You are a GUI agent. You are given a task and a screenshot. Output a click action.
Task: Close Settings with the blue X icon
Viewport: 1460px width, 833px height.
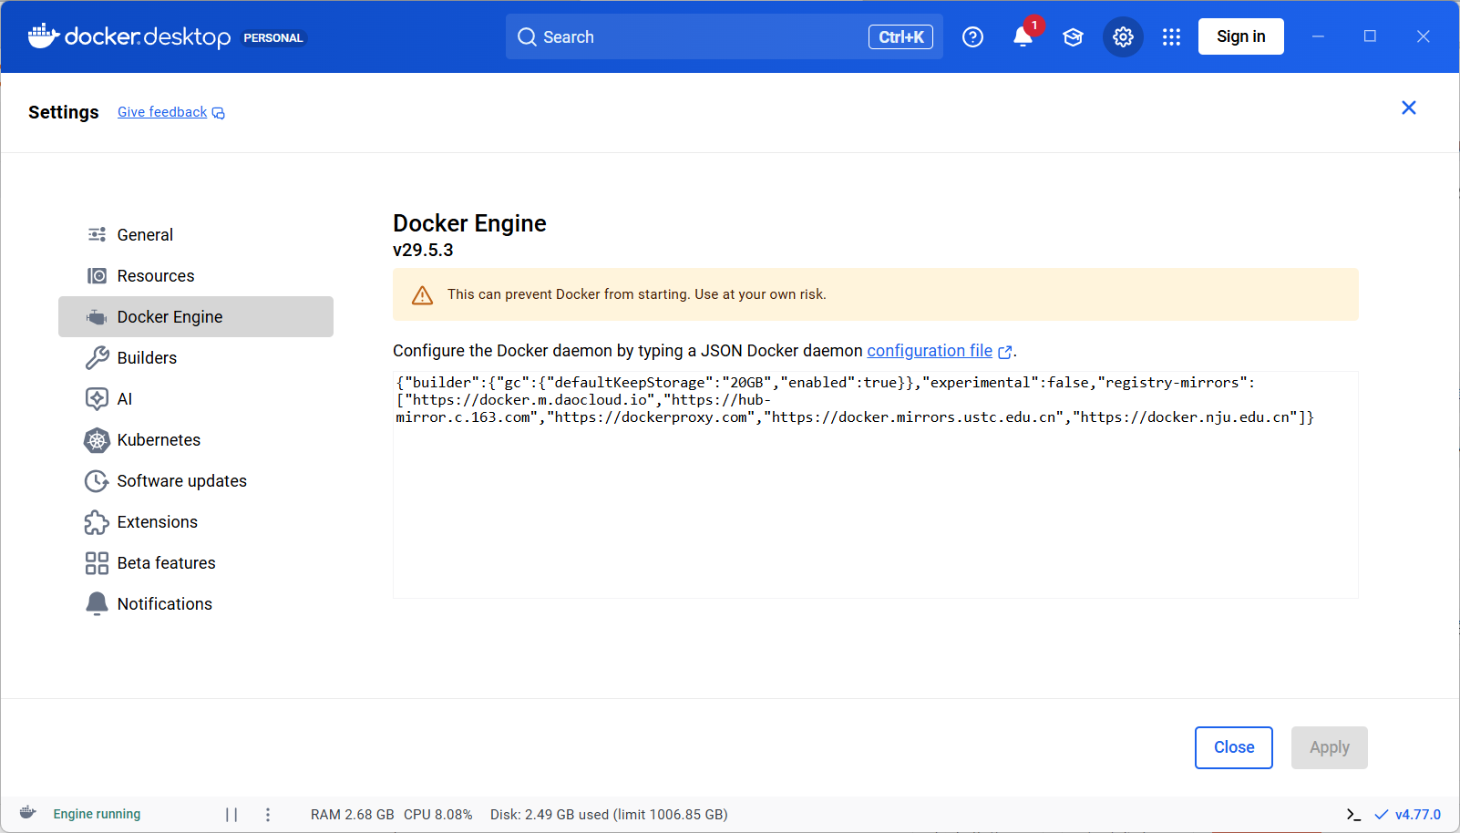[1408, 108]
